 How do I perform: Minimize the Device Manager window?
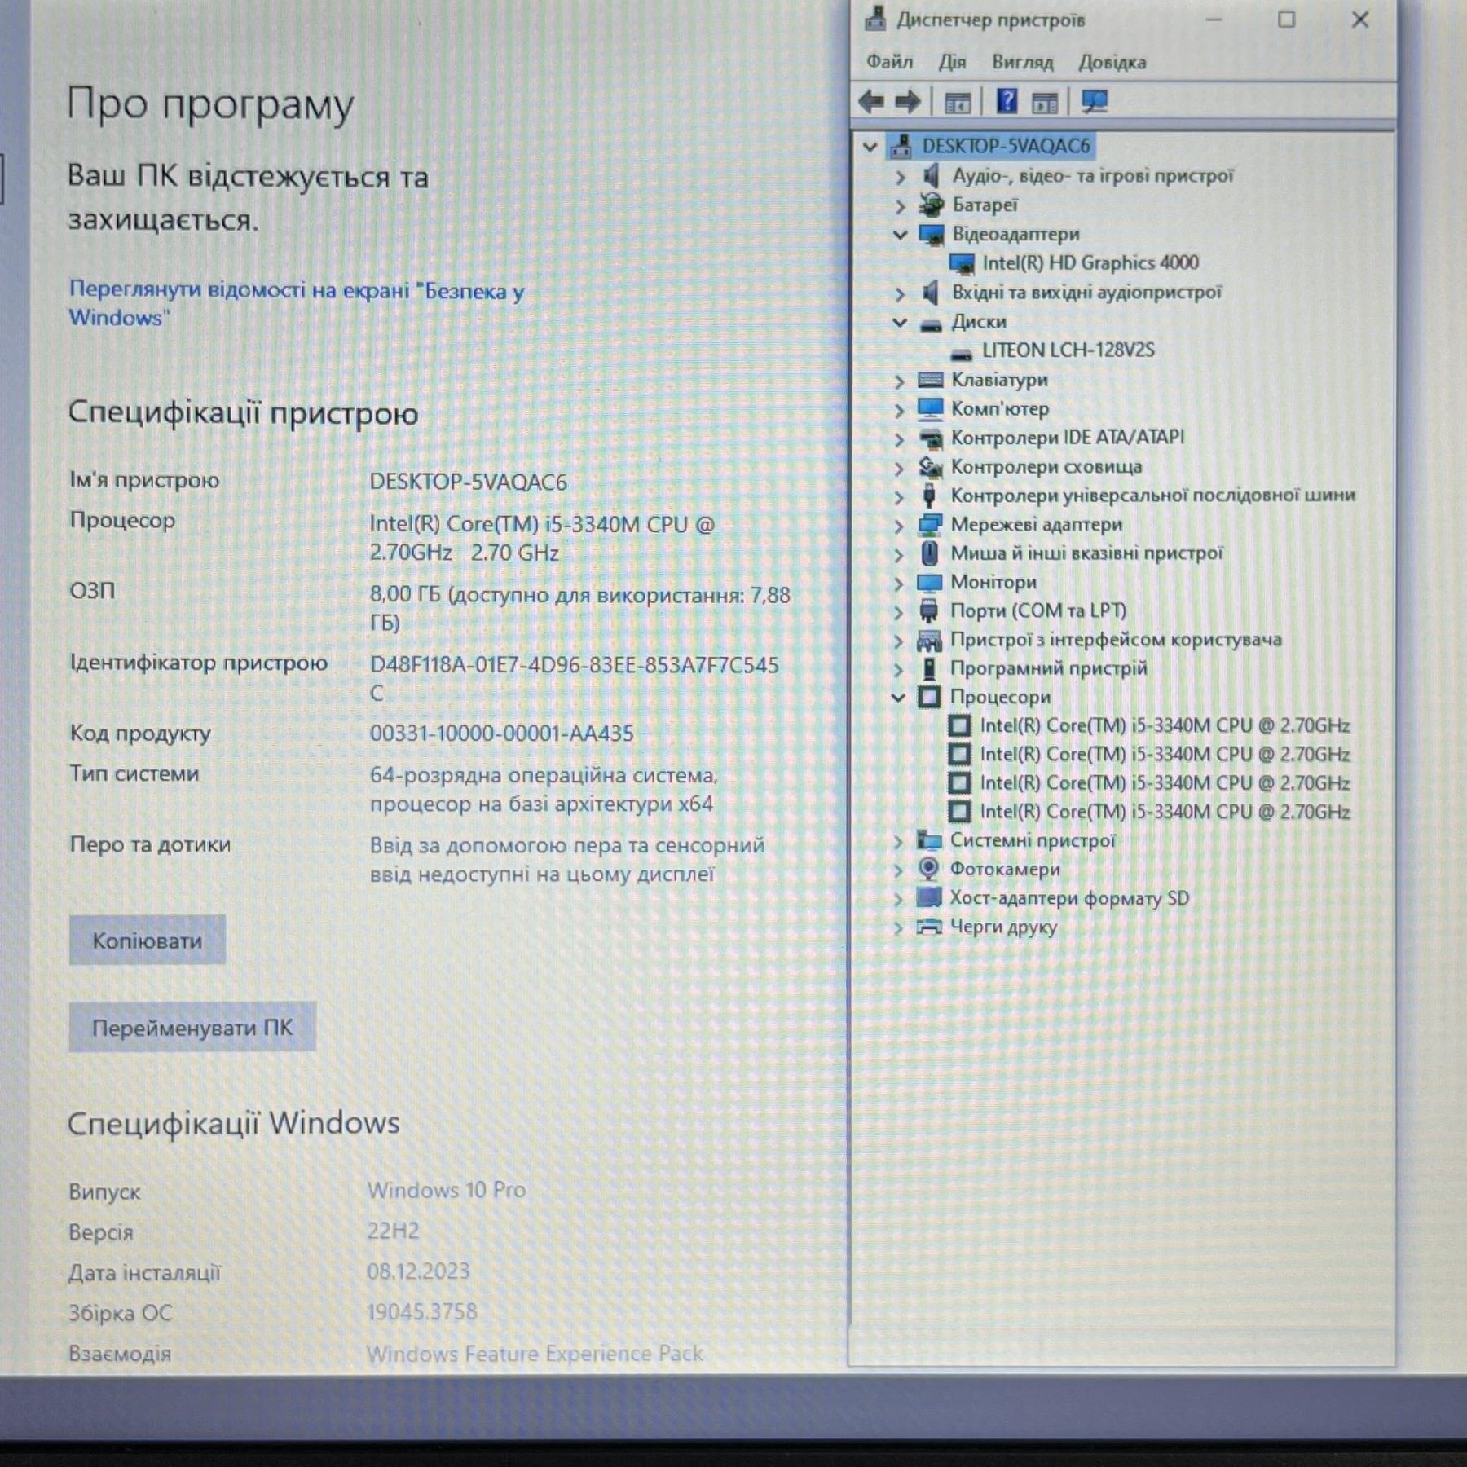coord(1214,20)
